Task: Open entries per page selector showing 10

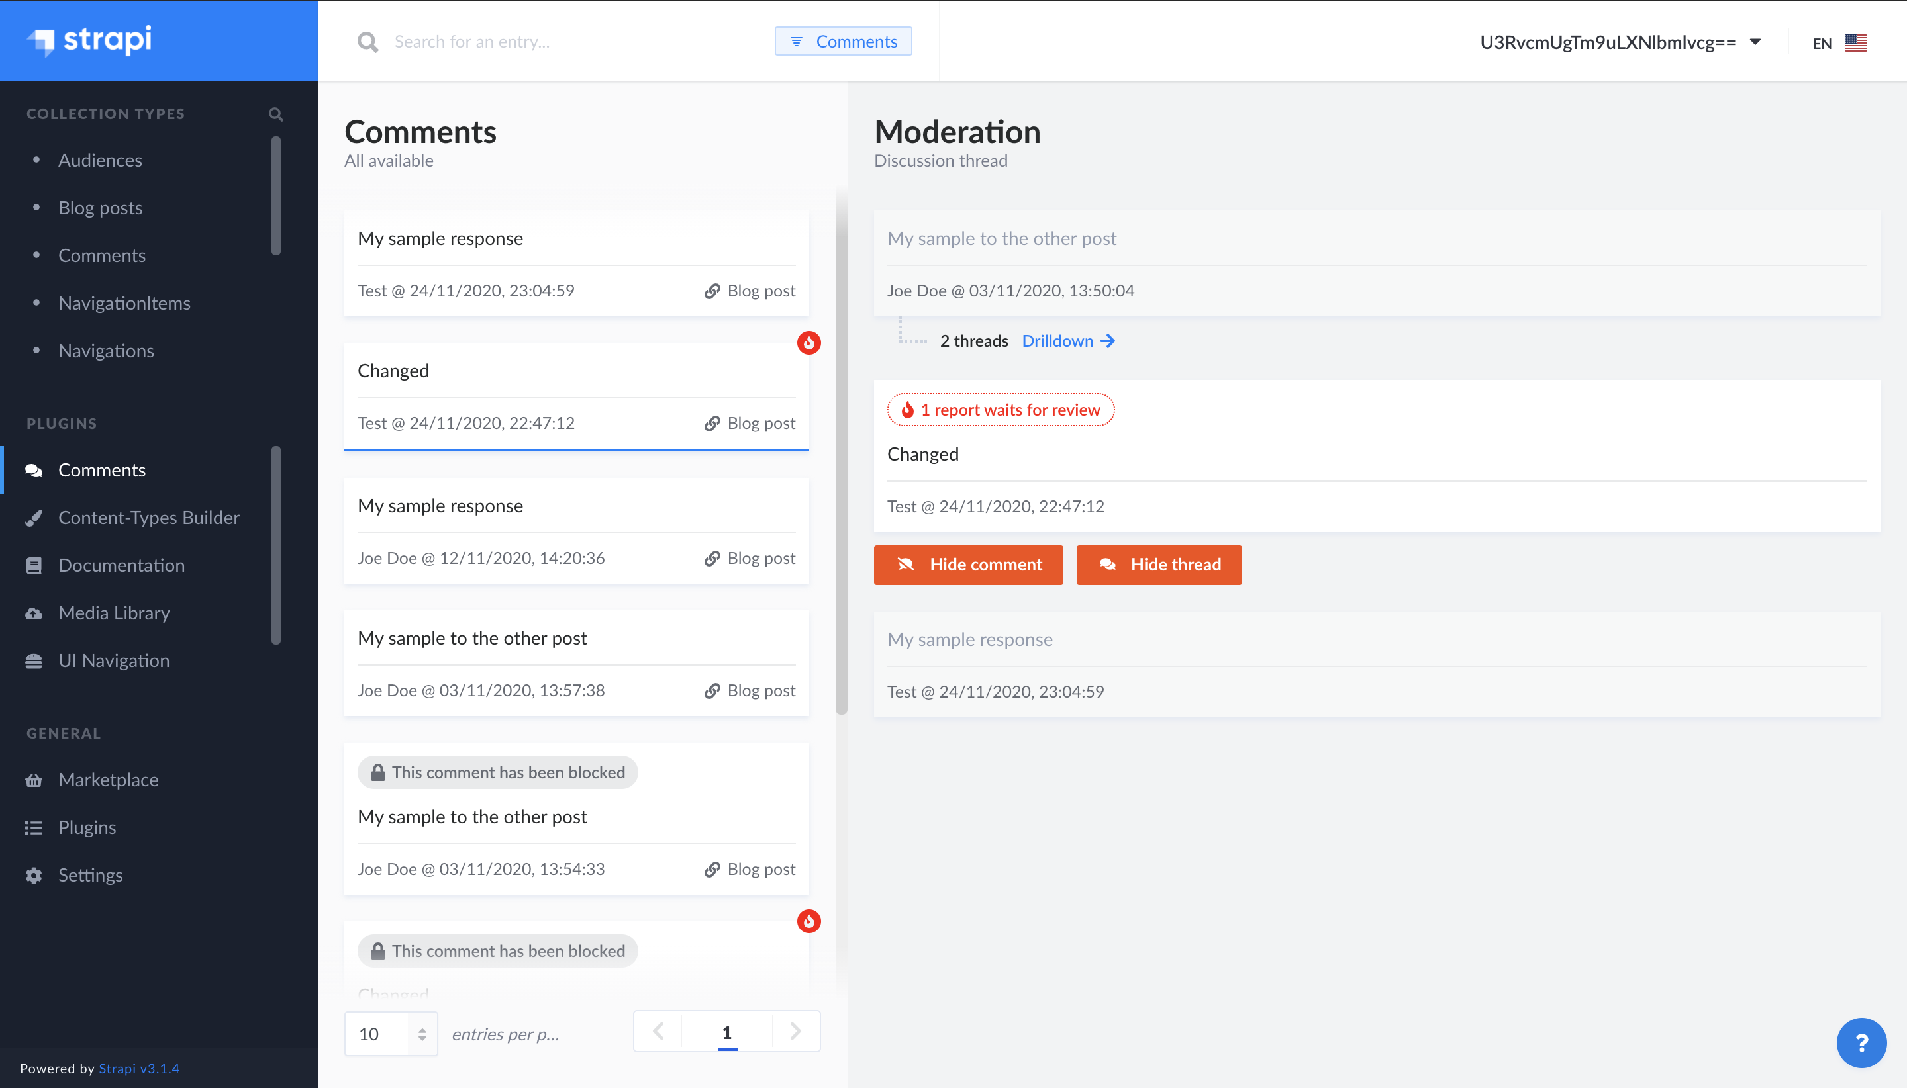Action: click(391, 1034)
